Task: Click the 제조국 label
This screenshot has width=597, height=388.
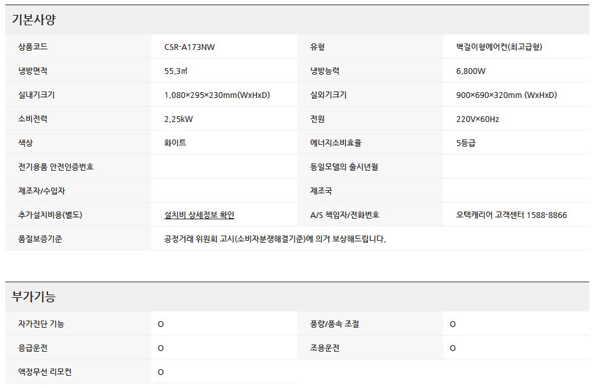Action: (x=321, y=191)
